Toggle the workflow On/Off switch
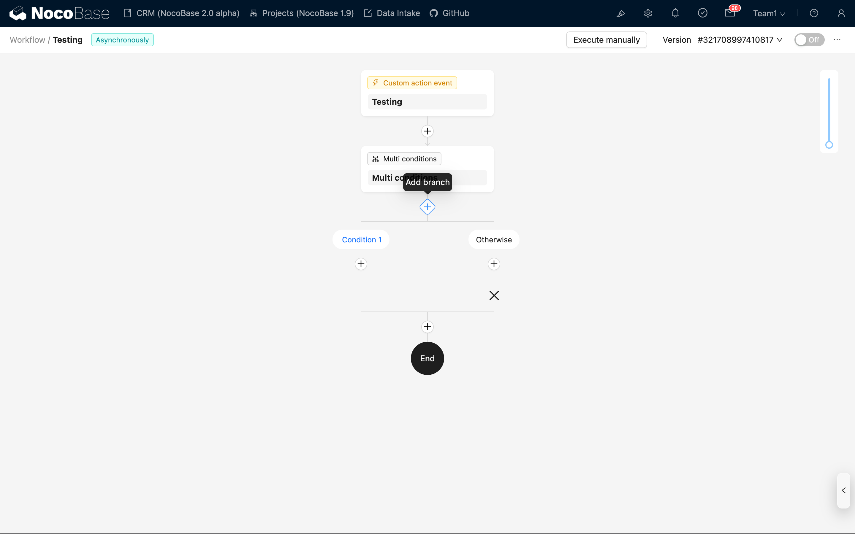The height and width of the screenshot is (534, 855). click(809, 40)
